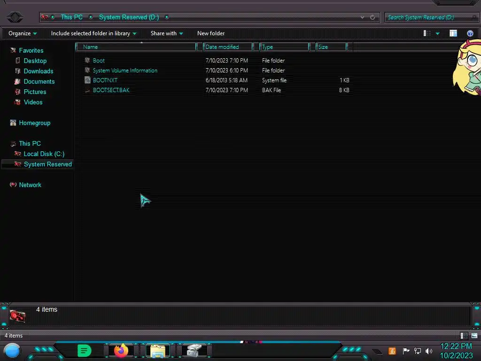Click the Java update tray icon

[x=392, y=351]
